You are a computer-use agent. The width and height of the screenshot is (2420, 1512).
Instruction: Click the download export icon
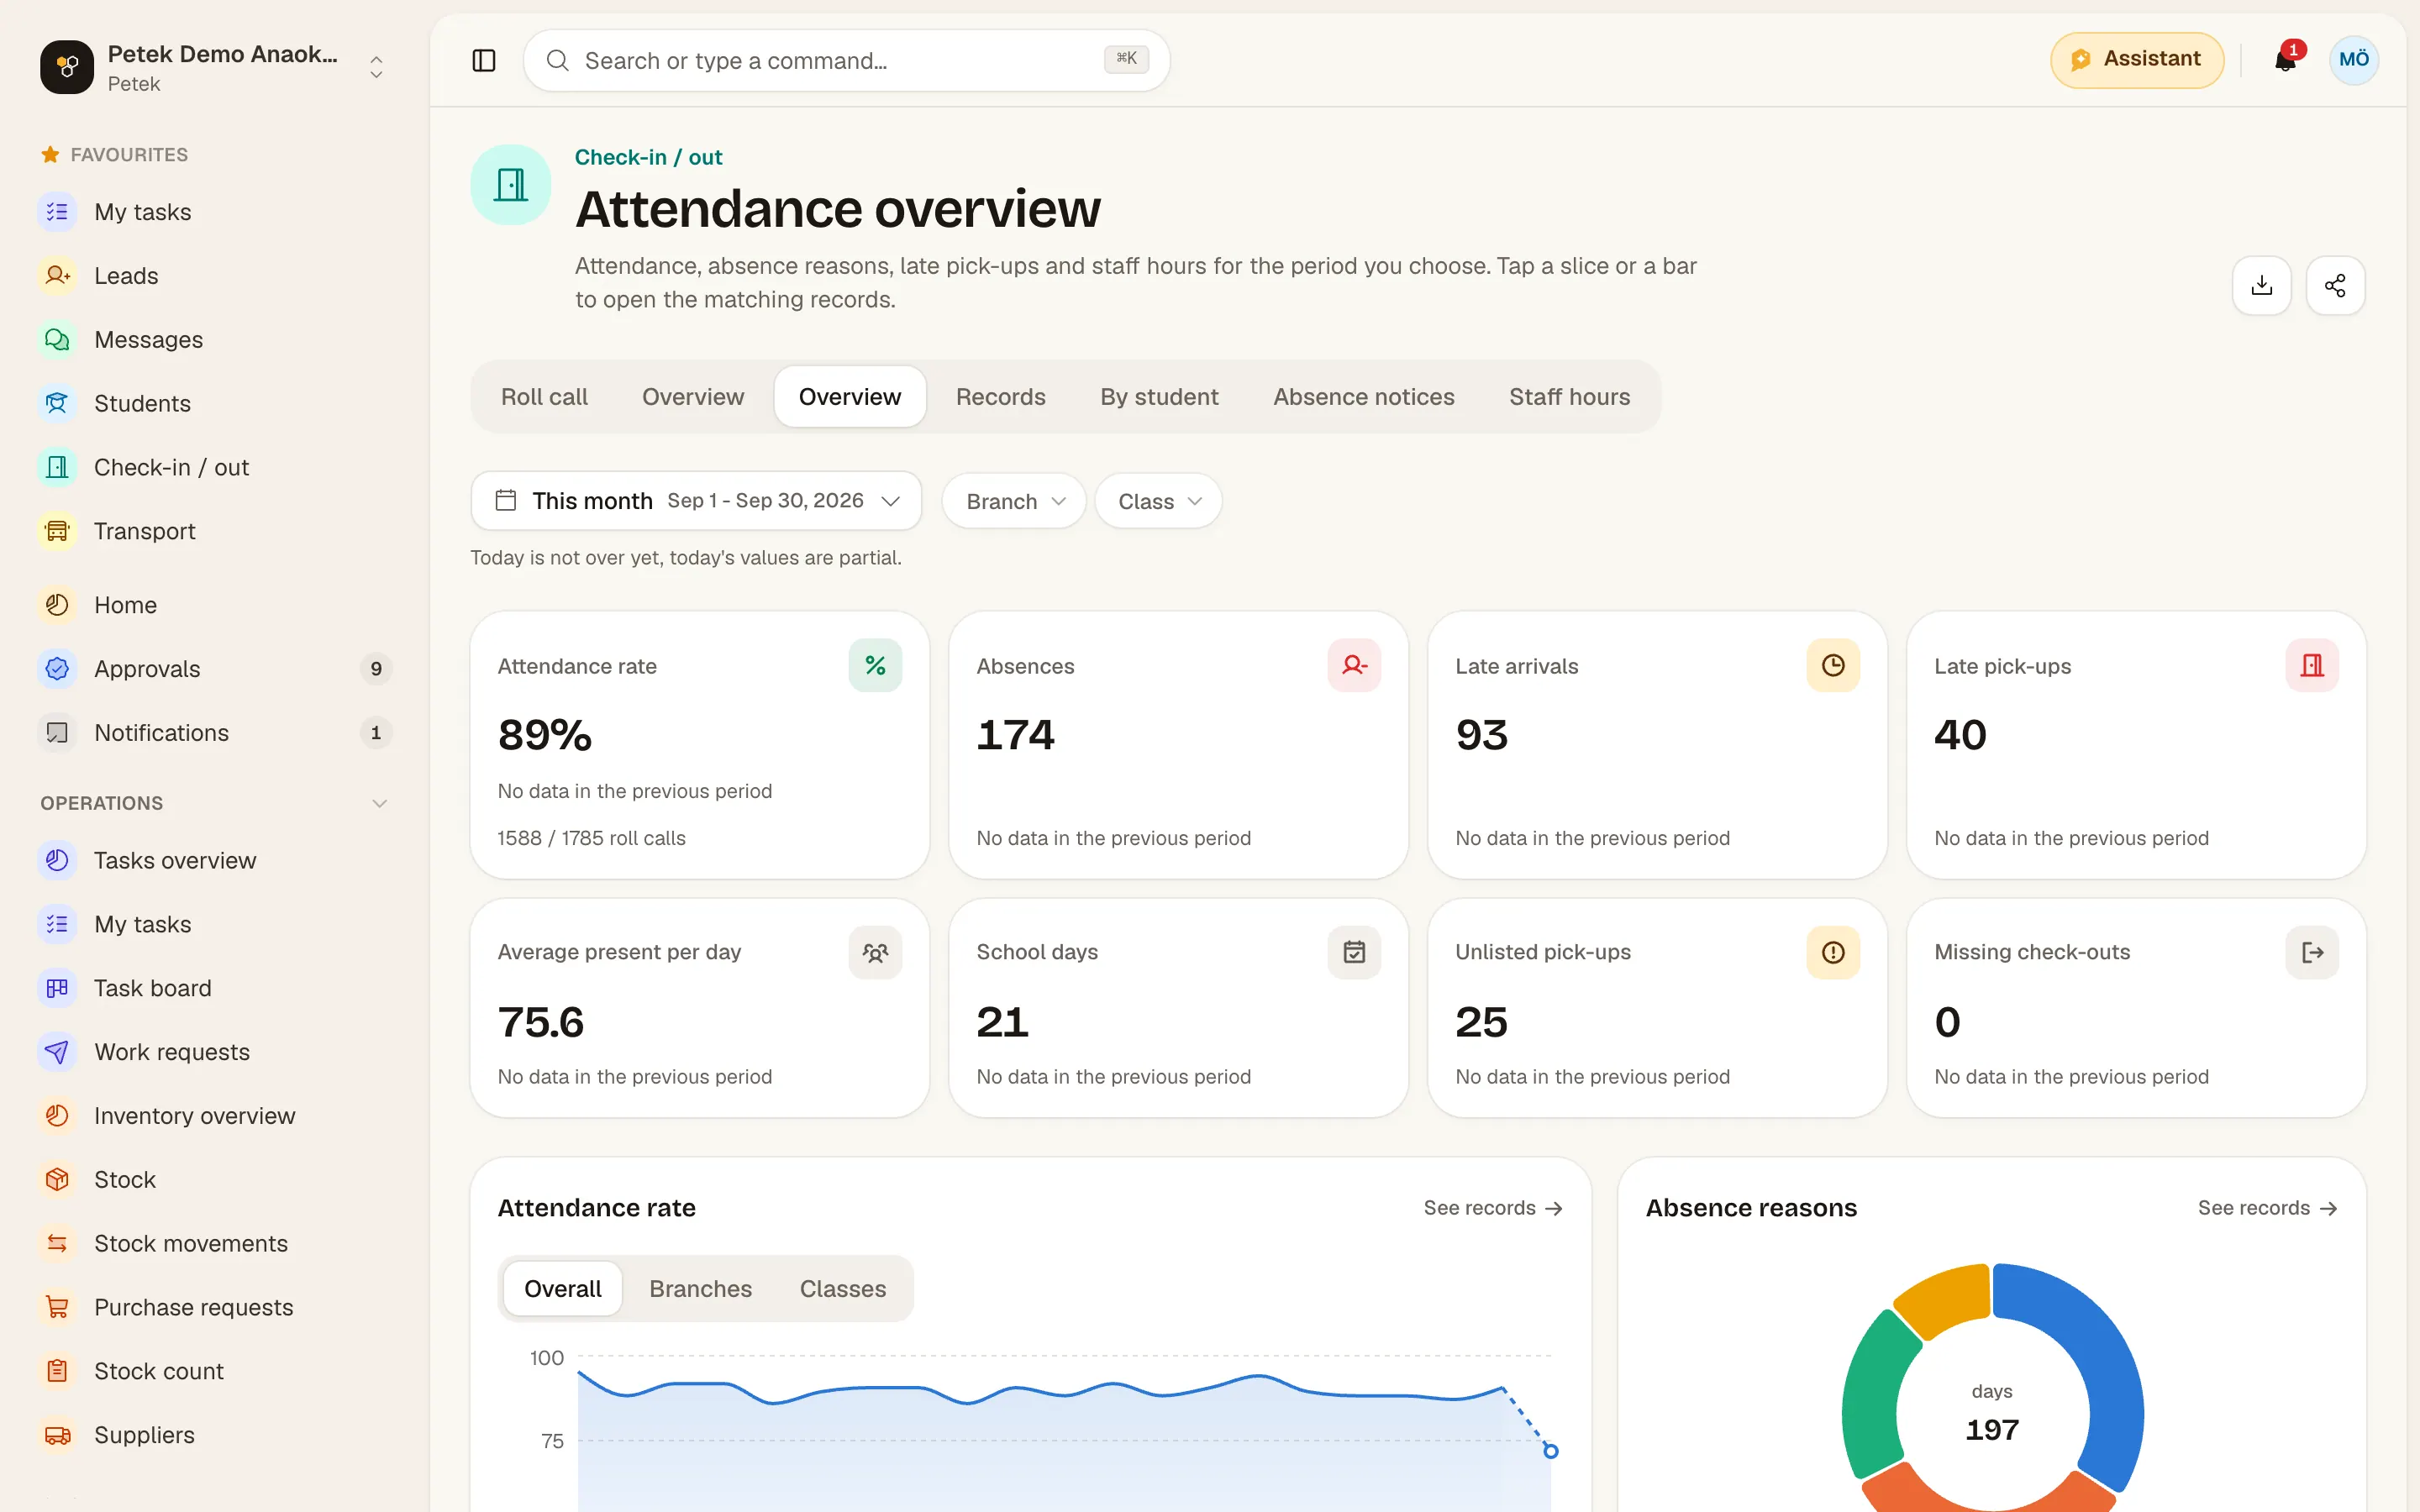coord(2262,286)
